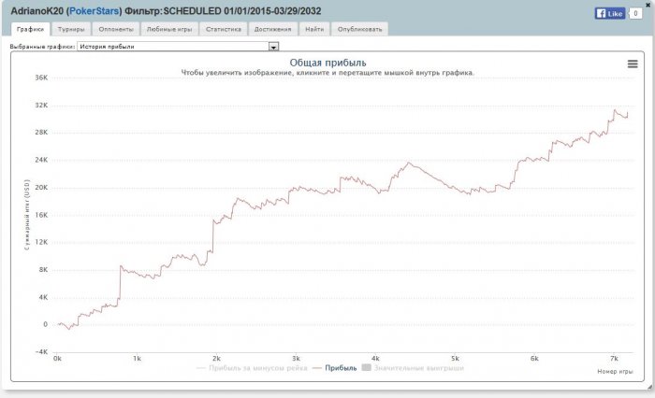Click the 7k x-axis label
Image resolution: width=655 pixels, height=398 pixels.
coord(614,359)
